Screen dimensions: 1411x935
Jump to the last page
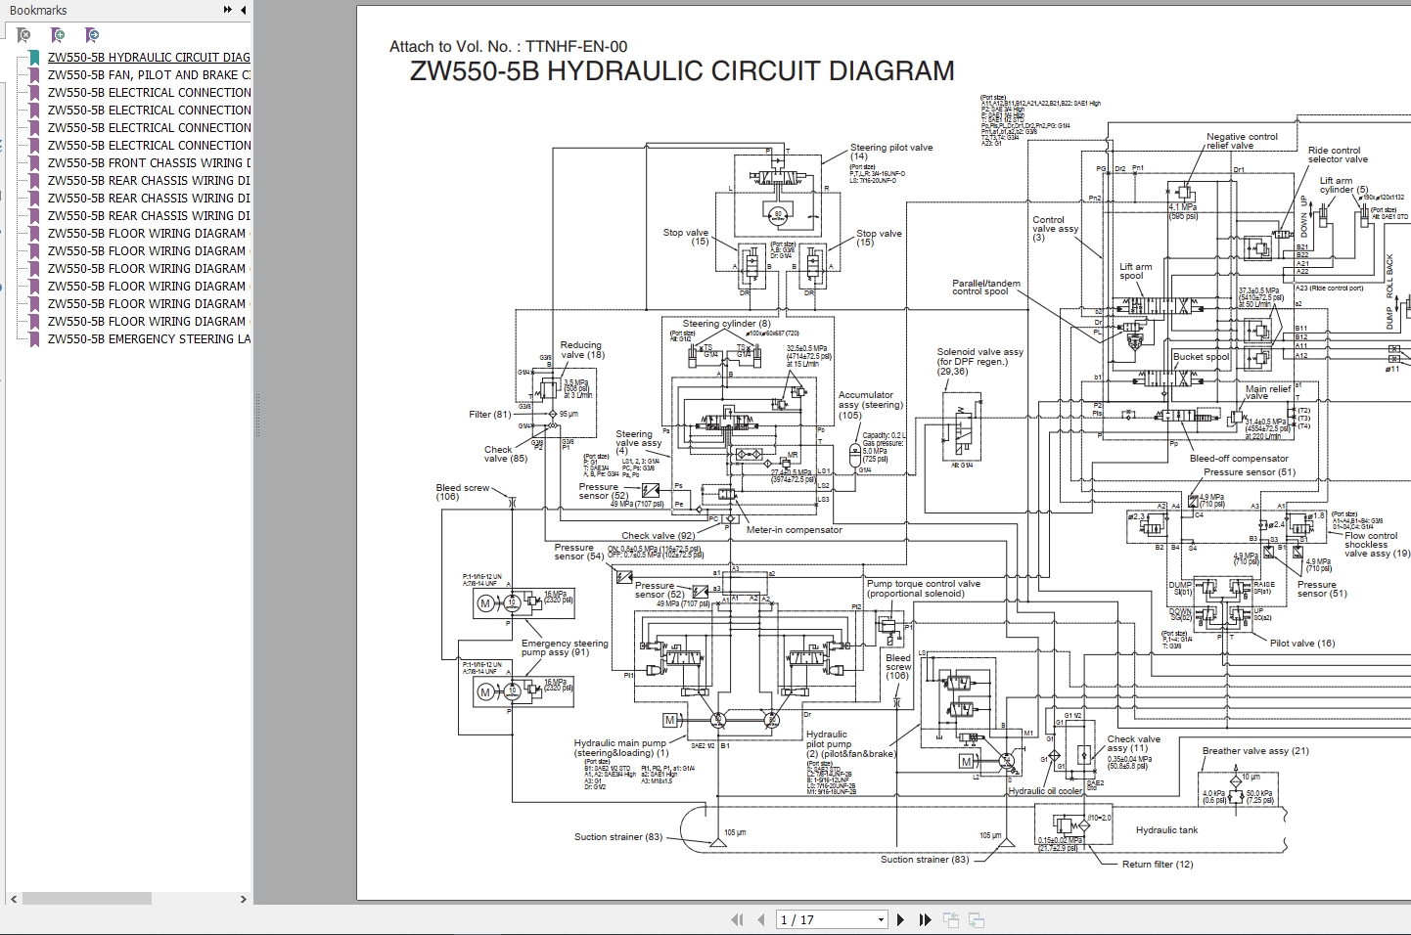point(925,919)
